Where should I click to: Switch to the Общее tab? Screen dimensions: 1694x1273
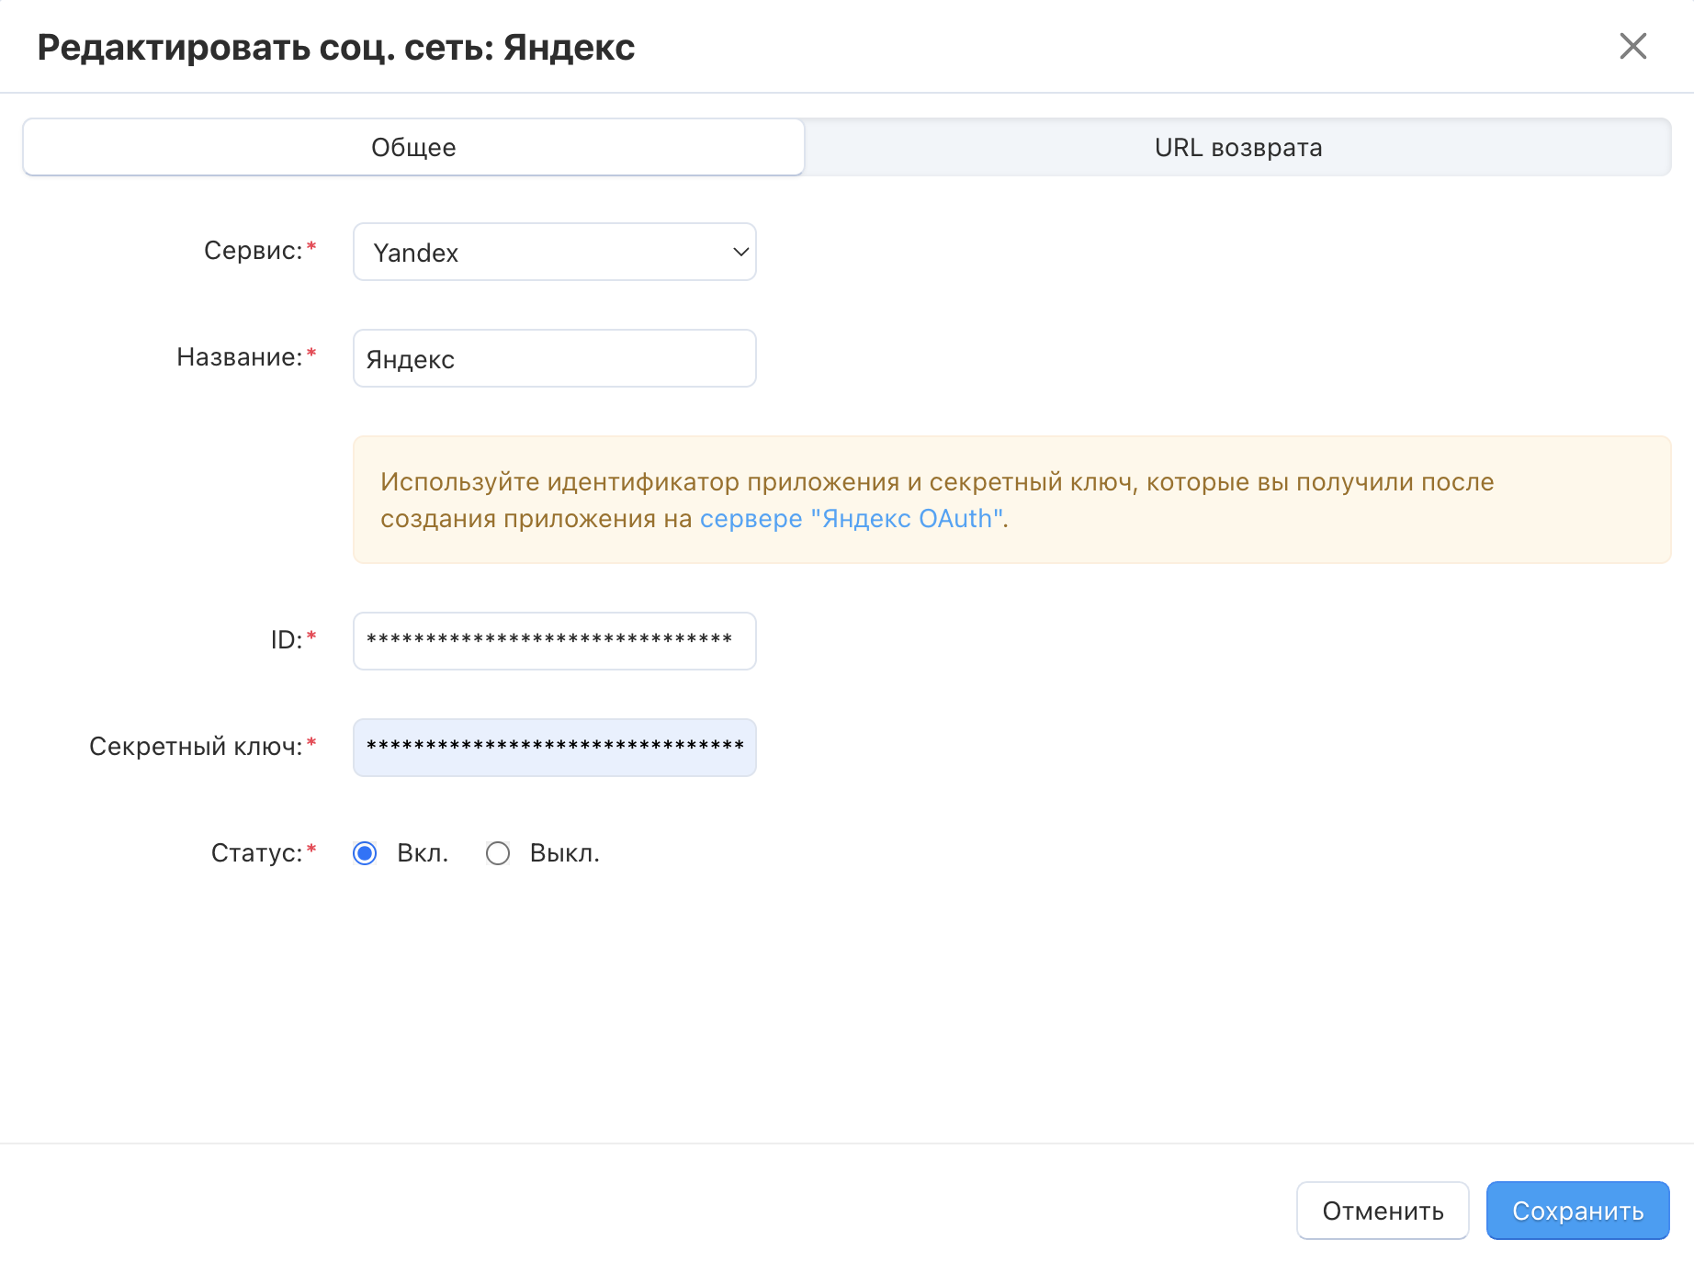pos(413,147)
